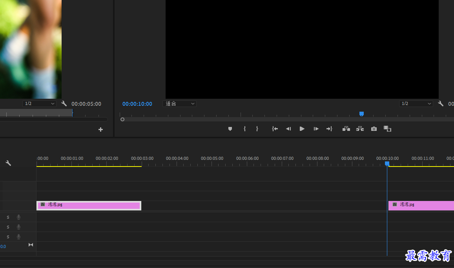Open the Source monitor button editor plus
Viewport: 454px width, 268px height.
coord(101,130)
